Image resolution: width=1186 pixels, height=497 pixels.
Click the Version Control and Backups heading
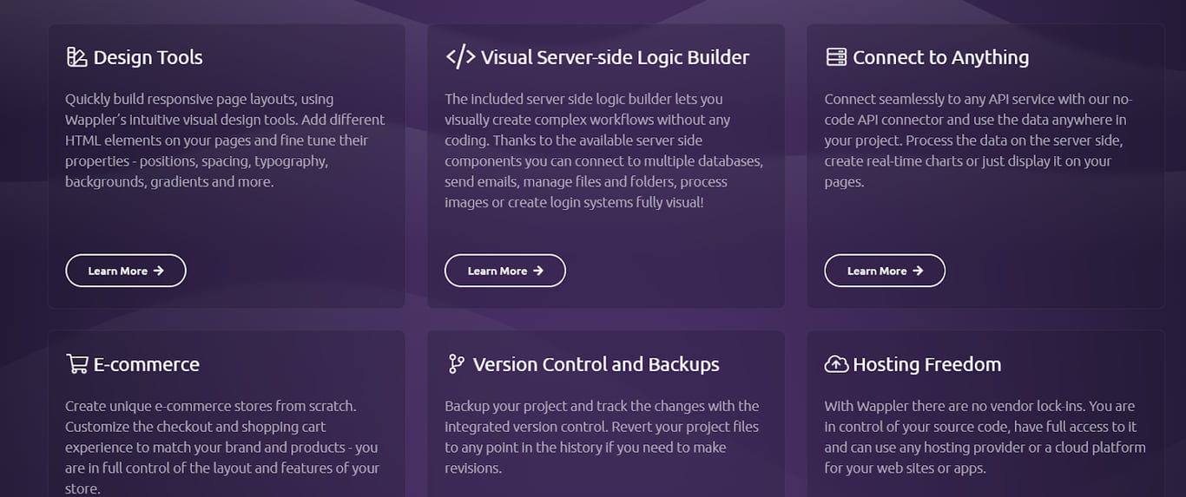[596, 364]
